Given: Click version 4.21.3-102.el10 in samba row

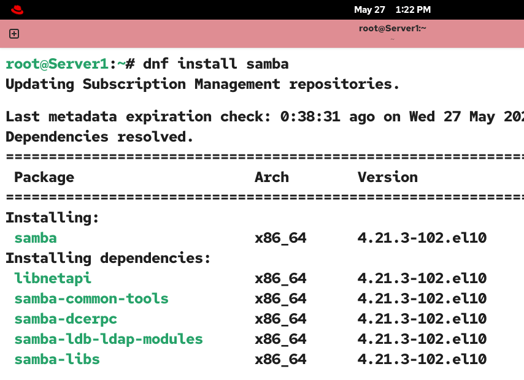Looking at the screenshot, I should 422,238.
